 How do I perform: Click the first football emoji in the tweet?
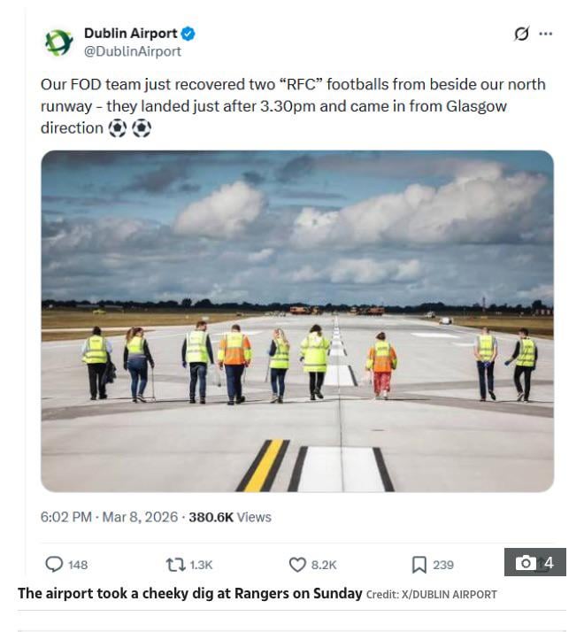(x=117, y=128)
